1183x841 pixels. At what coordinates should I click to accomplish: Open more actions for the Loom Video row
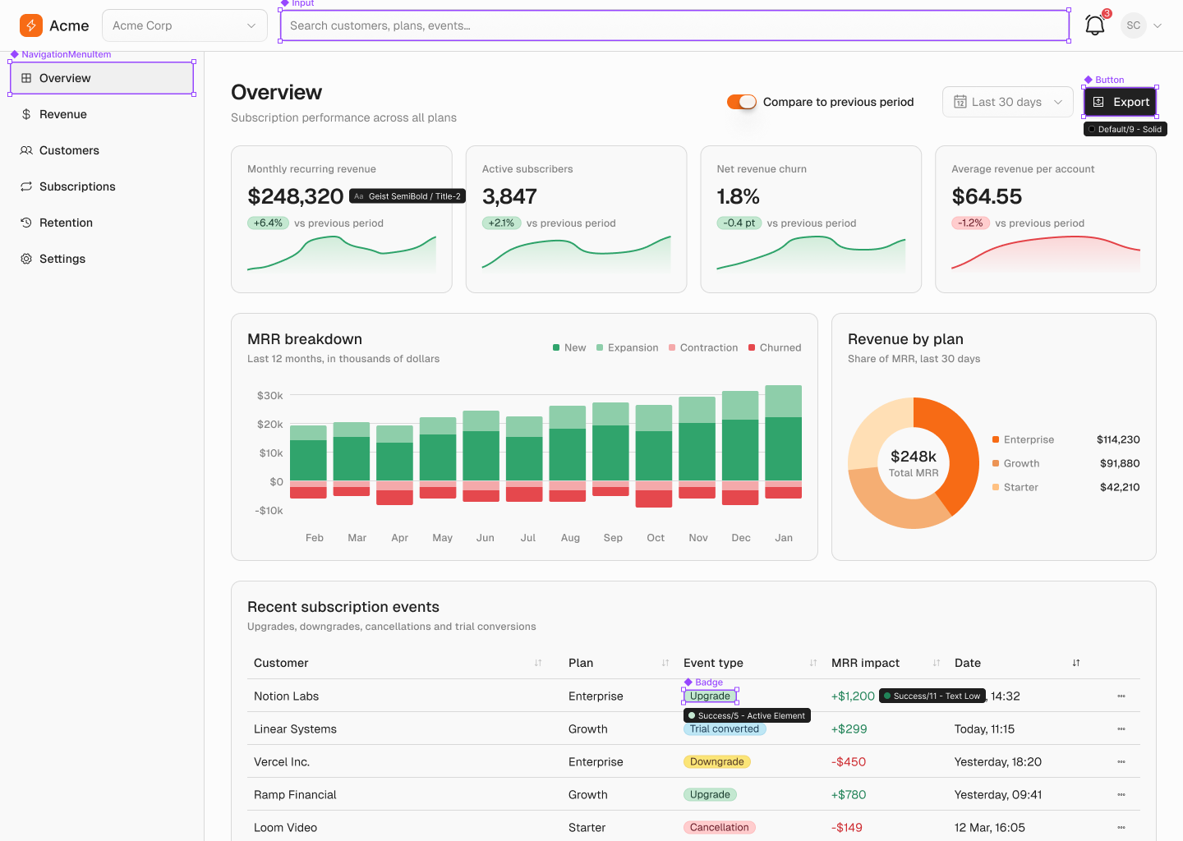tap(1121, 828)
